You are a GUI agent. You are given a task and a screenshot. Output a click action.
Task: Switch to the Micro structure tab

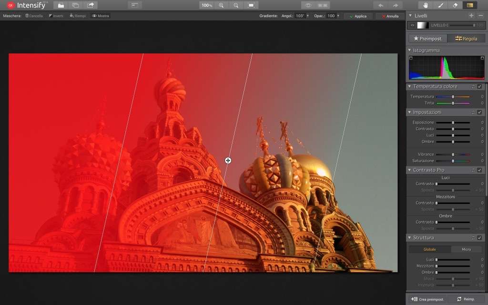(x=466, y=249)
